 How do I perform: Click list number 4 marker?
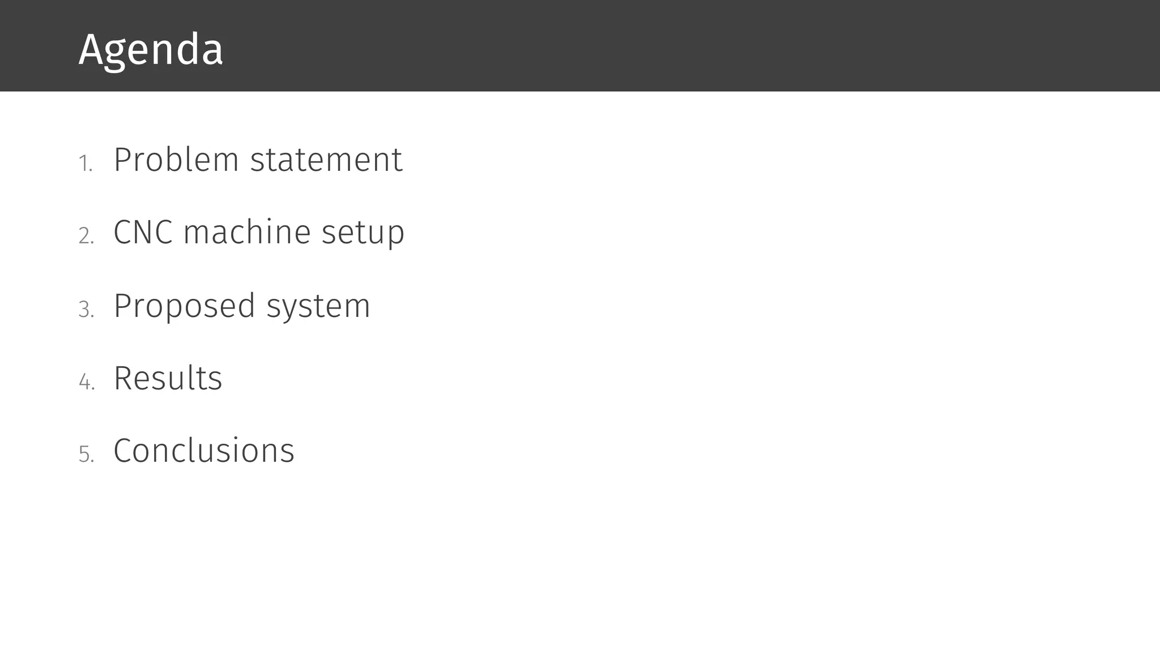[x=87, y=382]
